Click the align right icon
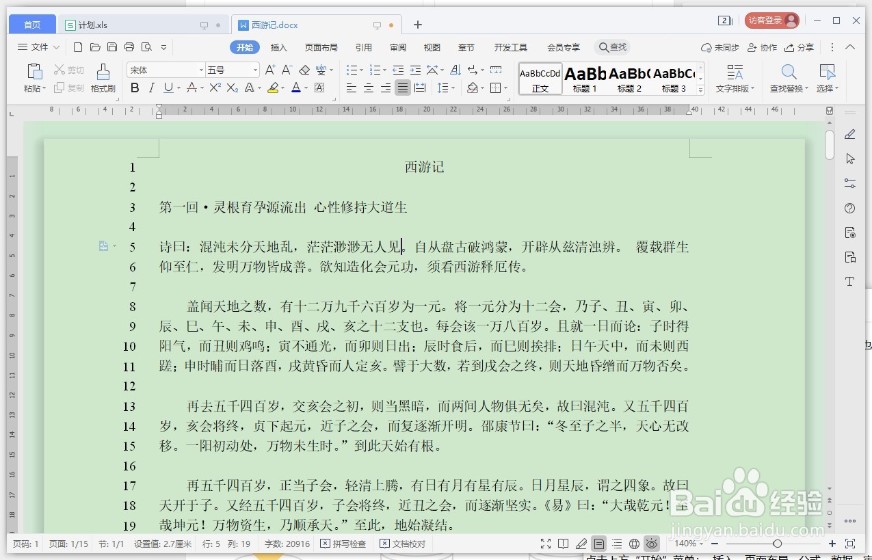This screenshot has height=560, width=872. (386, 88)
